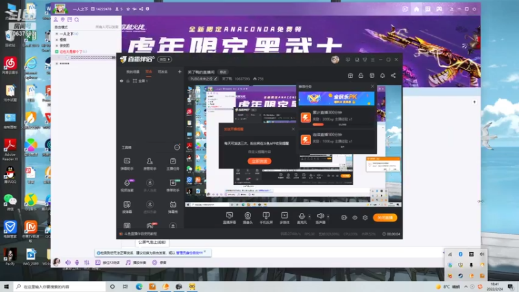The image size is (519, 292).
Task: Click the gift box icon in stream header
Action: (x=350, y=75)
